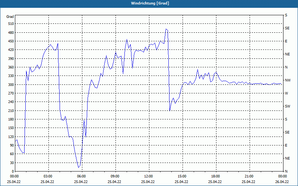Click the SW compass label

point(288,106)
